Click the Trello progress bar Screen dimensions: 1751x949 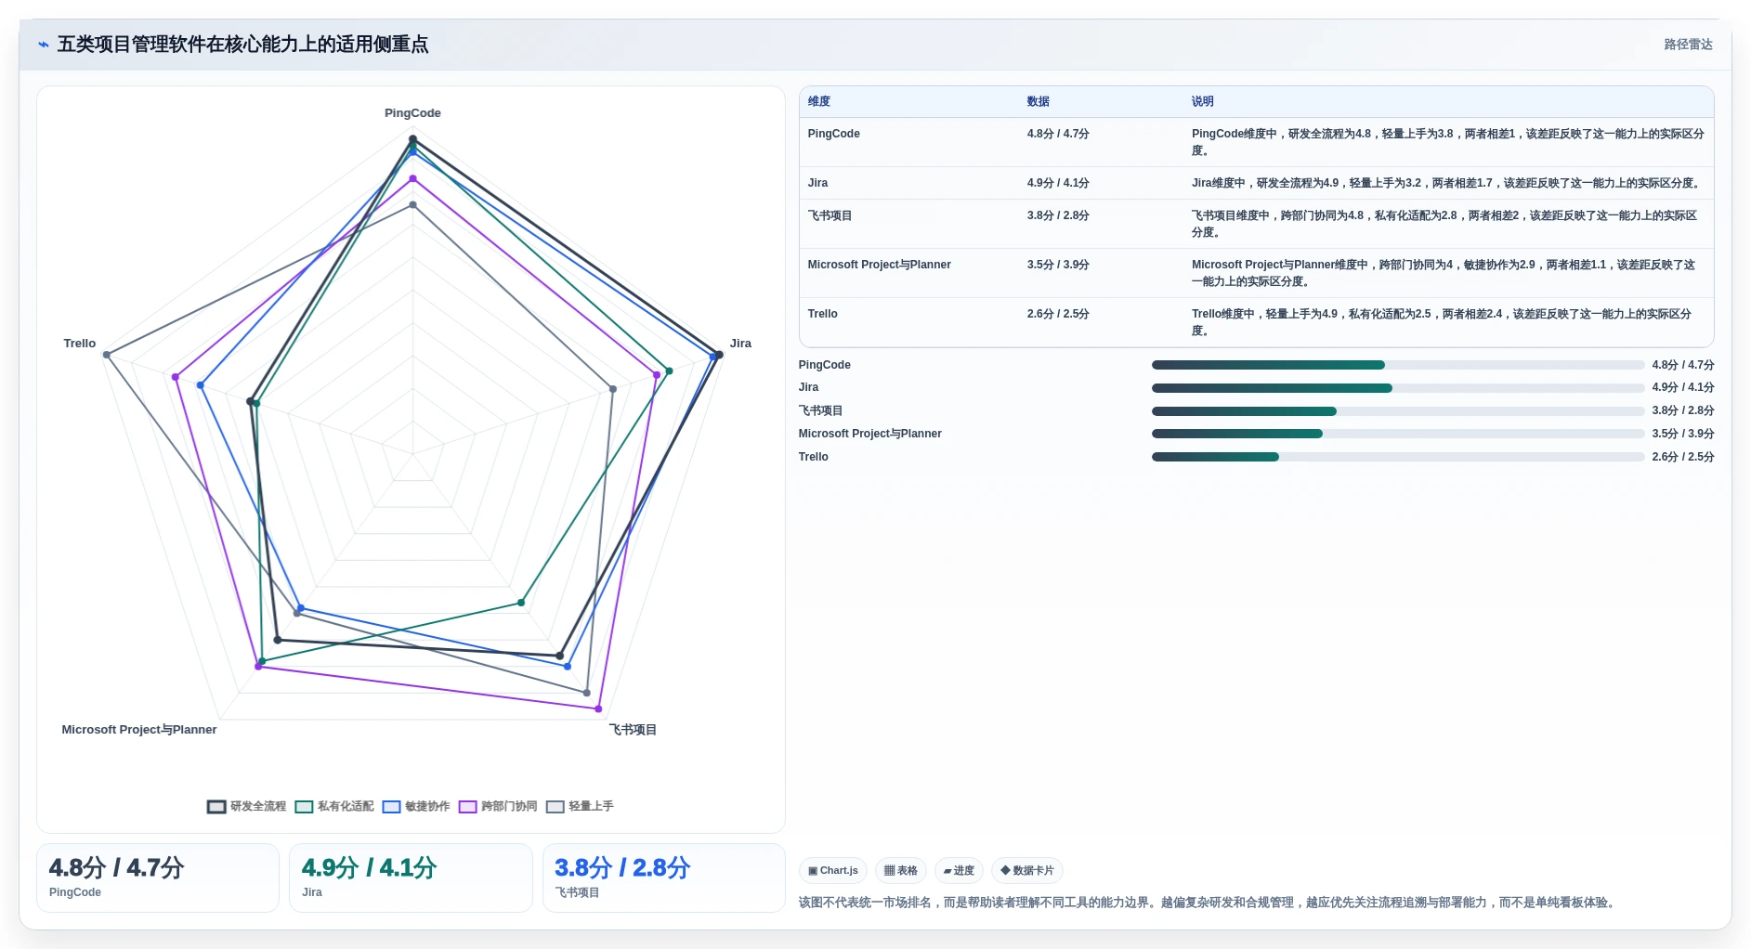click(1398, 457)
